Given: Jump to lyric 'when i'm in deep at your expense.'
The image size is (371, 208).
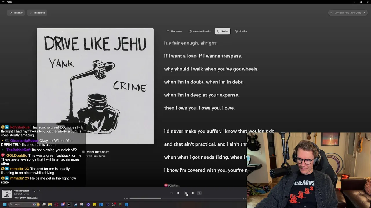Looking at the screenshot, I should (202, 95).
